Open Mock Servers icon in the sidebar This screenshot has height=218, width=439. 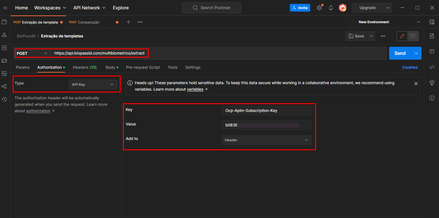pyautogui.click(x=4, y=61)
